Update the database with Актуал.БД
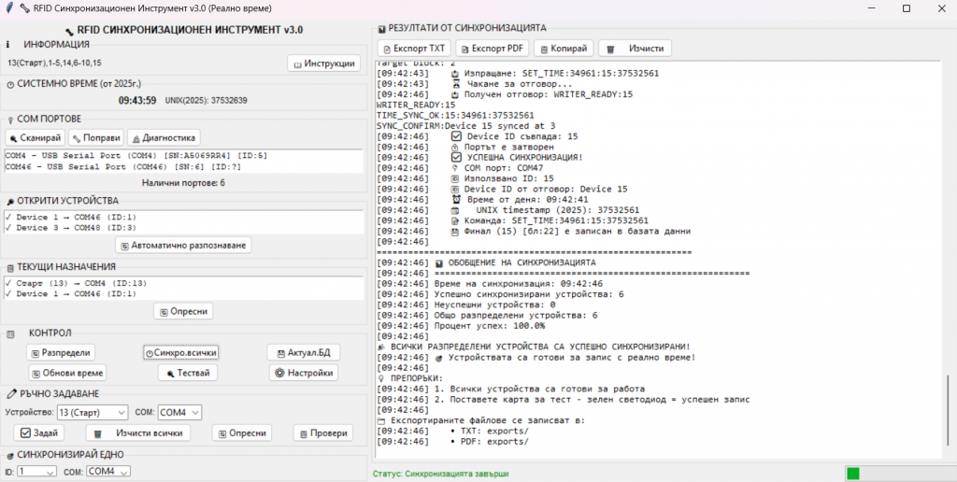The width and height of the screenshot is (957, 482). 304,352
